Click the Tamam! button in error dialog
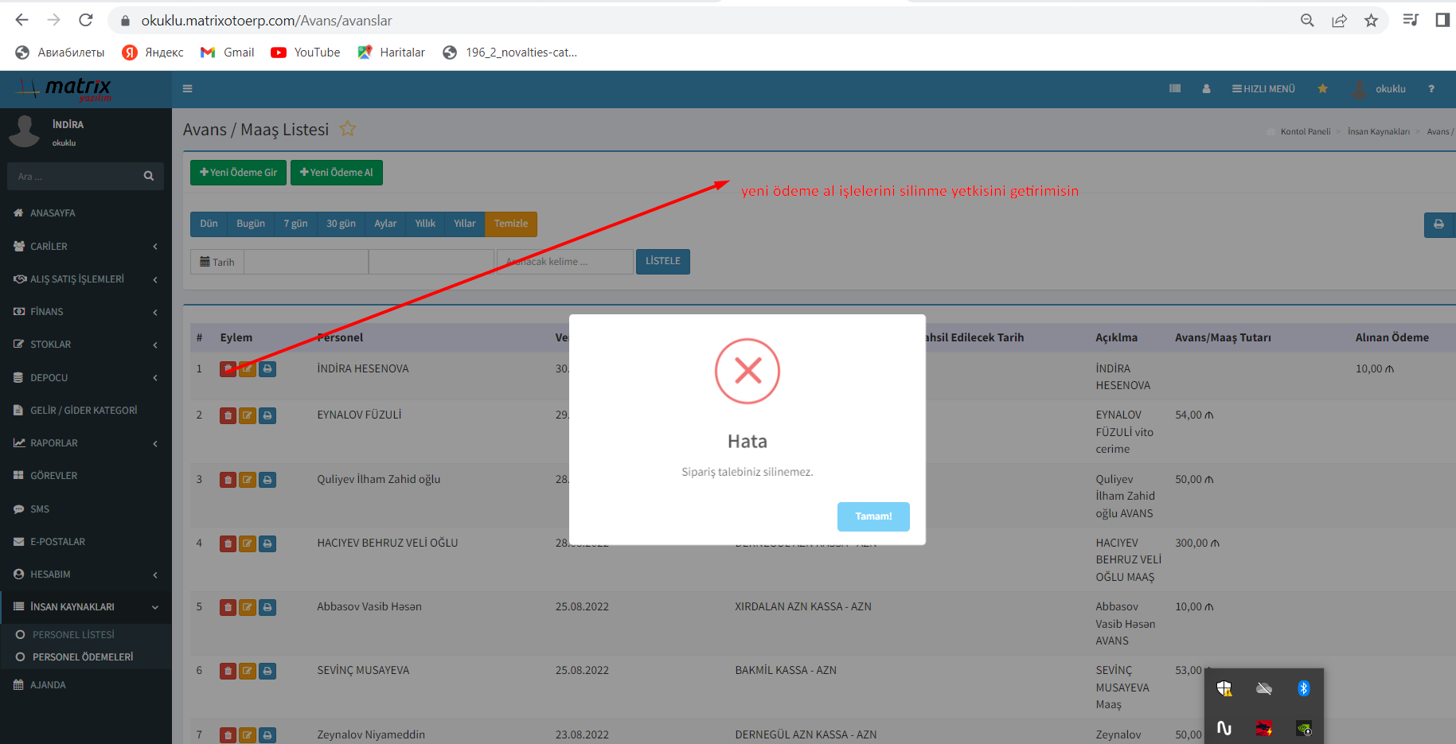Screen dimensions: 1456x744 point(872,516)
